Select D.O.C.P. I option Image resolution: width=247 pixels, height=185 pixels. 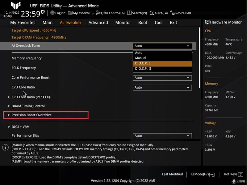(162, 63)
